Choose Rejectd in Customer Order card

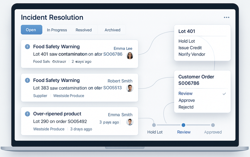186,107
